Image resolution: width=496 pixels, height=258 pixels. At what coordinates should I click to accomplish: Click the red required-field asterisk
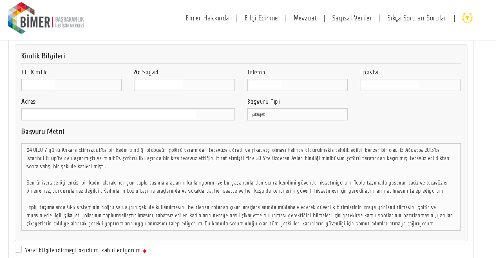point(145,251)
